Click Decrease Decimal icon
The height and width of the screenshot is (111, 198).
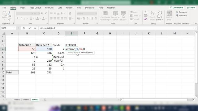click(x=96, y=18)
